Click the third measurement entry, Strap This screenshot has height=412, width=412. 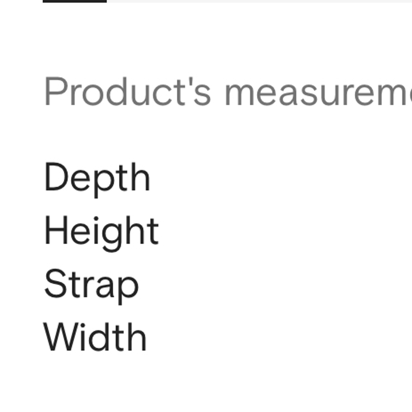[x=91, y=287]
